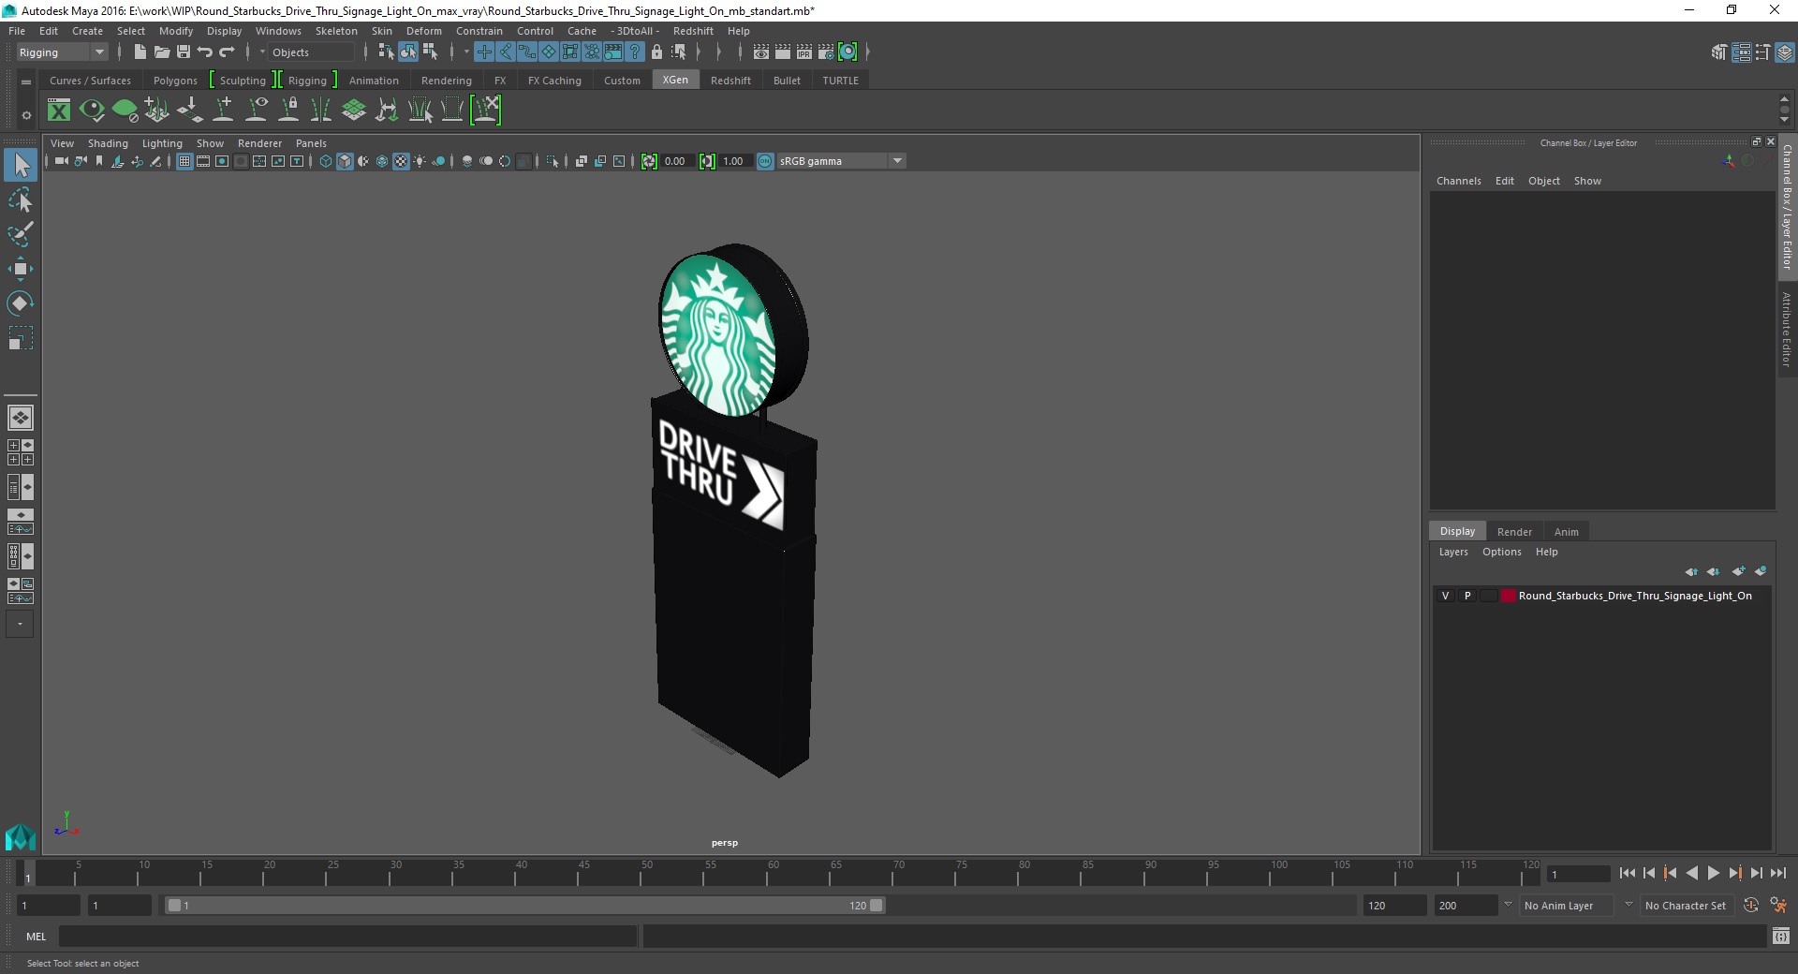Viewport: 1798px width, 974px height.
Task: Open the No Character Set dropdown
Action: [x=1687, y=906]
